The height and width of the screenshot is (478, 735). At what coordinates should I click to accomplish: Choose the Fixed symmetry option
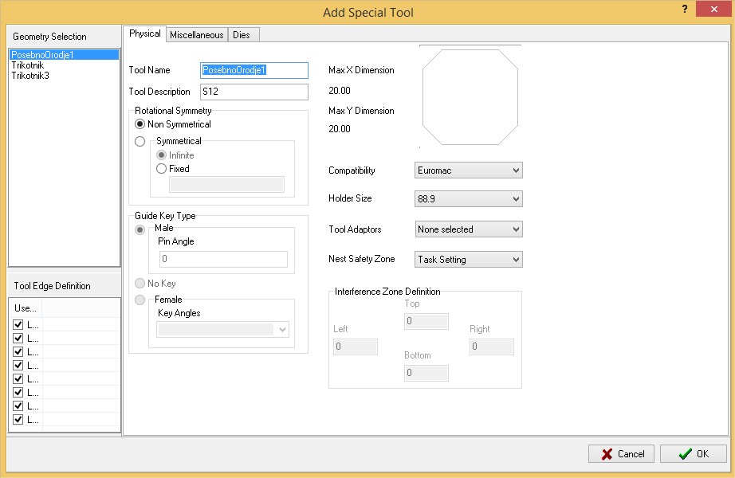[x=162, y=169]
